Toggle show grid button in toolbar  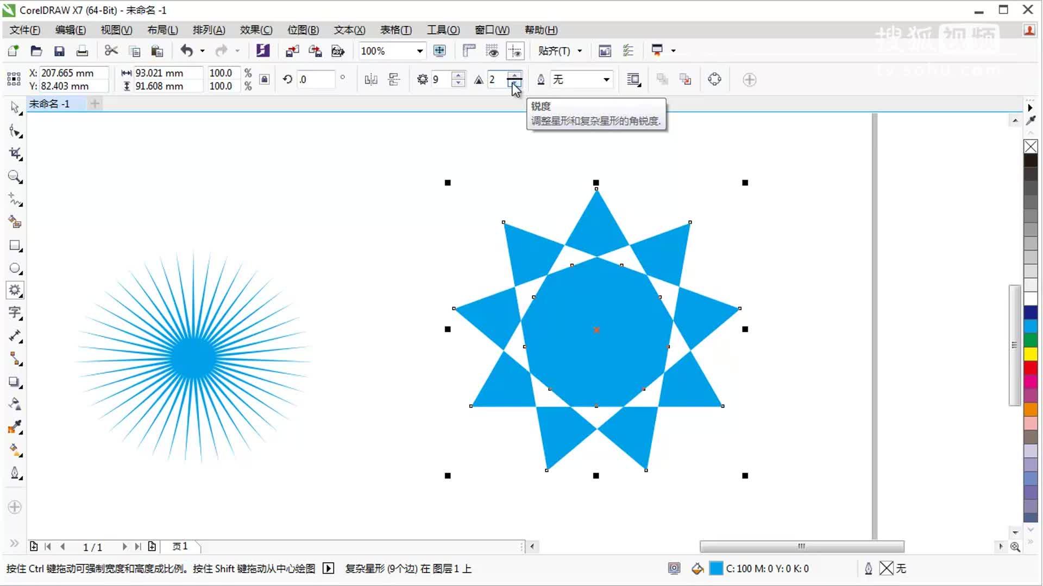[492, 51]
